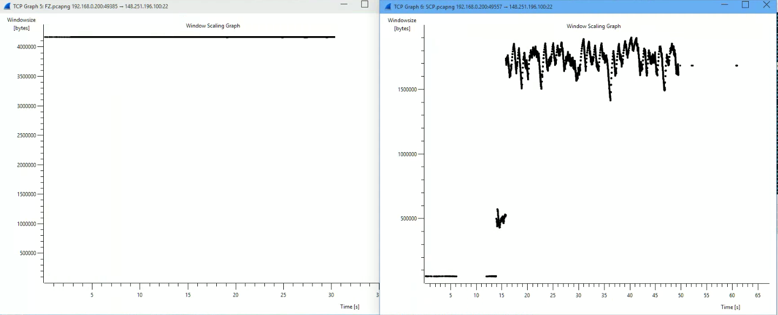The height and width of the screenshot is (315, 778).
Task: Click the Windowsize [bytes] axis label in SCP graph
Action: click(x=402, y=24)
